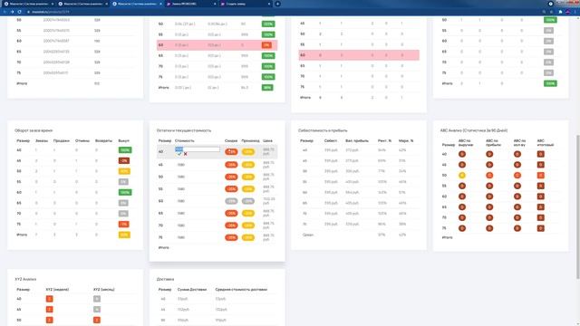Click the price cell for size 60
580x326 pixels.
[x=269, y=201]
